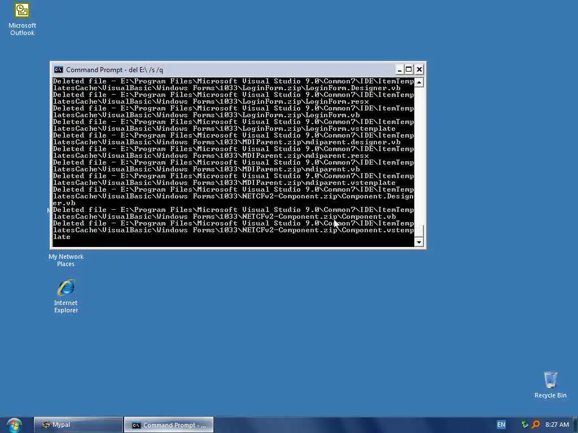
Task: Click the output line ending mdiparent.resx
Action: tap(211, 156)
